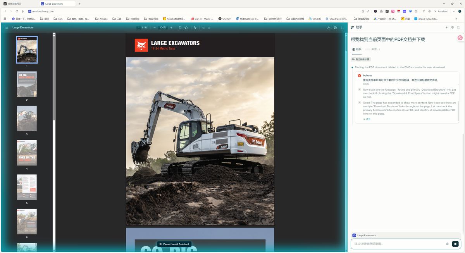Click the 跳过剩余步骤 skip steps button

(361, 59)
